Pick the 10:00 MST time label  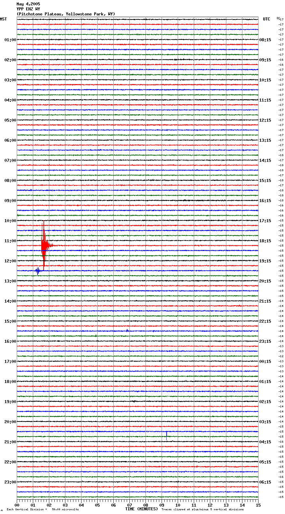tap(10, 221)
